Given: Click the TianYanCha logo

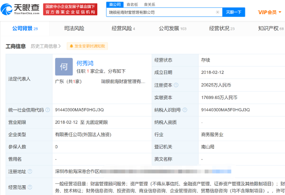Looking at the screenshot, I should click(x=20, y=9).
